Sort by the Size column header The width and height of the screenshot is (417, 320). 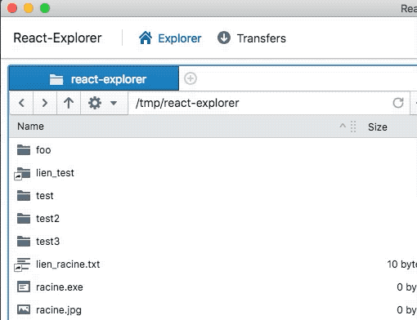(378, 127)
